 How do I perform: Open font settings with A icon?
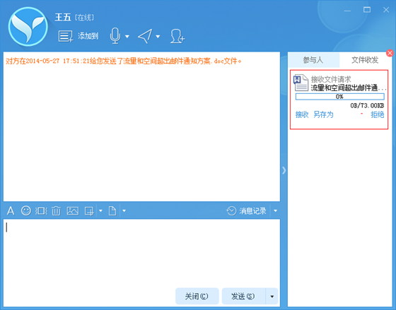pos(11,210)
